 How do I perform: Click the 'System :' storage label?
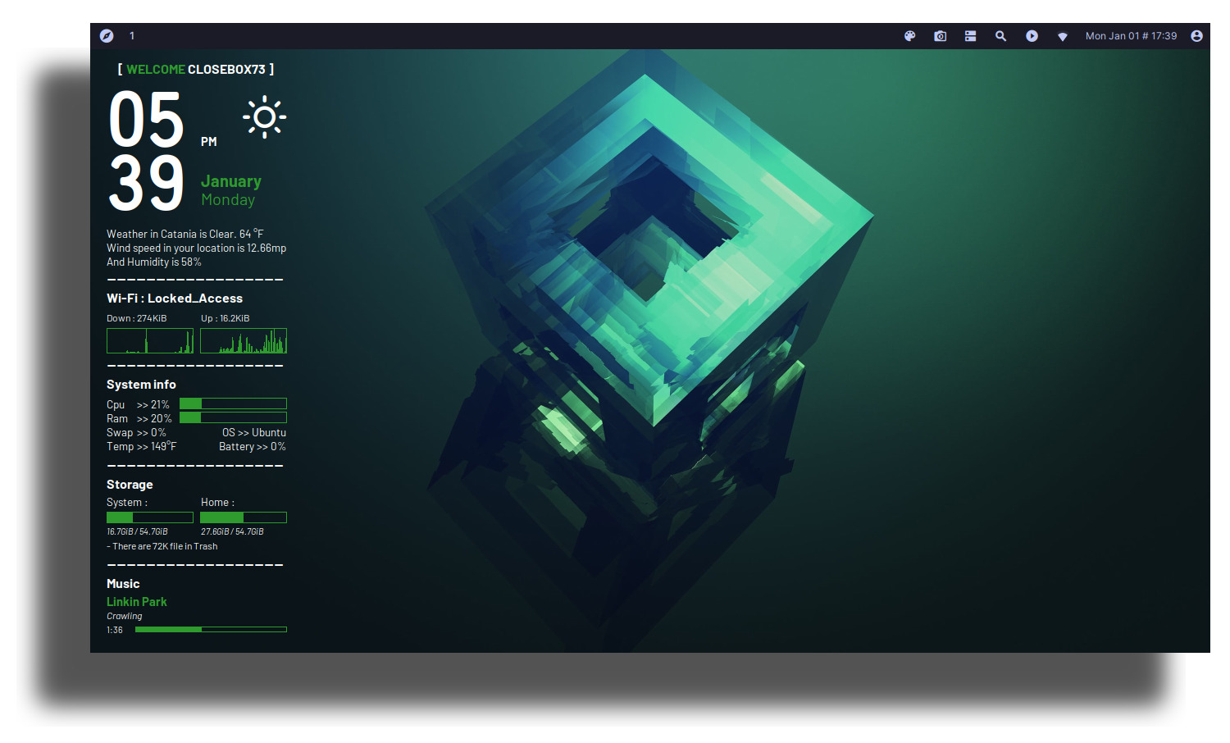click(127, 503)
